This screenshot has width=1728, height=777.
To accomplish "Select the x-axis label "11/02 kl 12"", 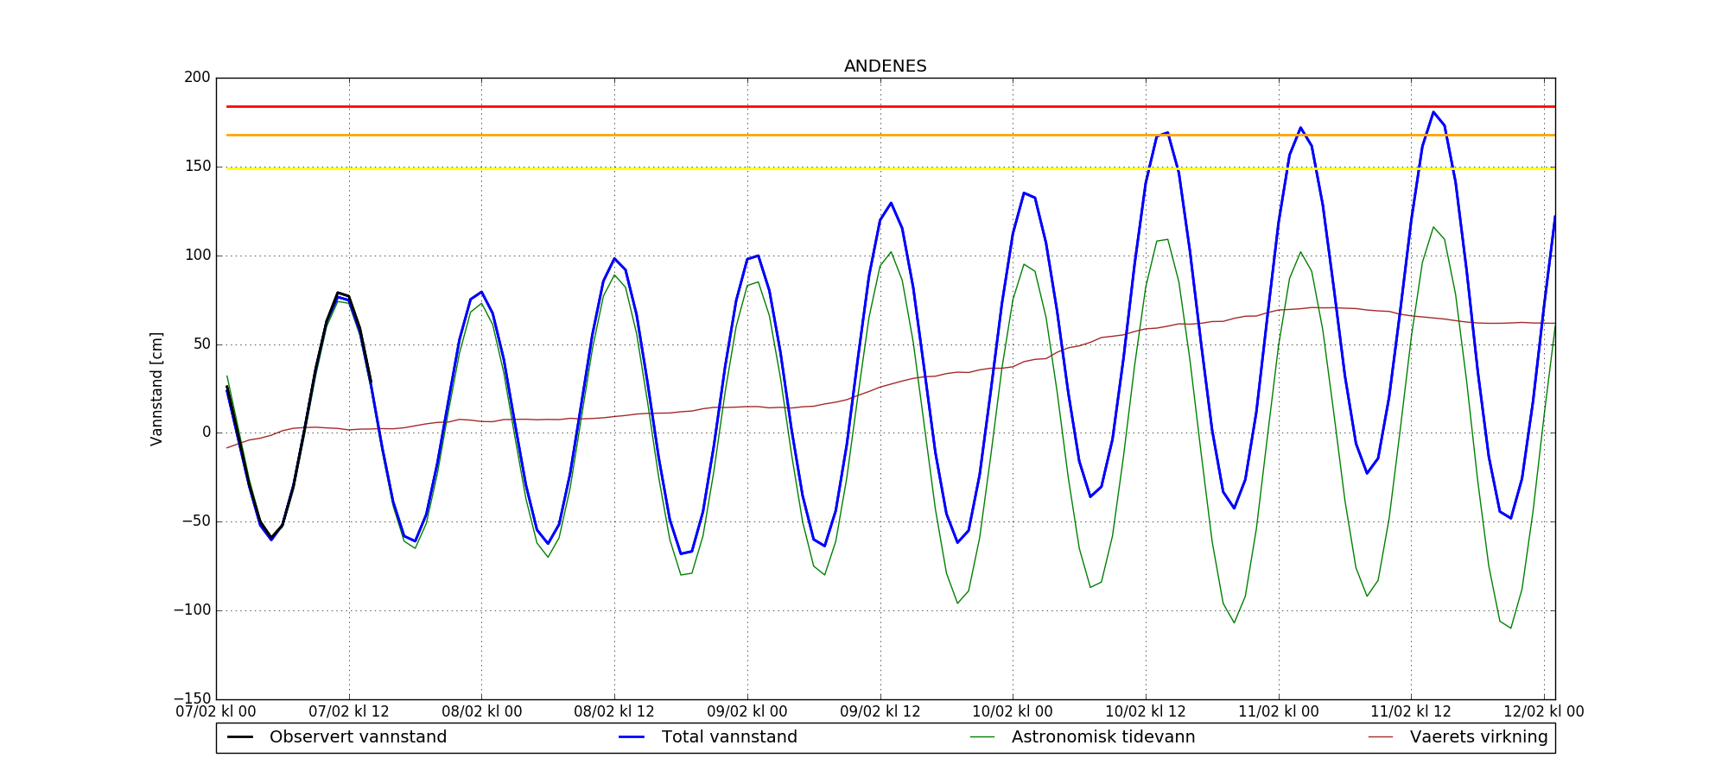I will [x=1411, y=712].
